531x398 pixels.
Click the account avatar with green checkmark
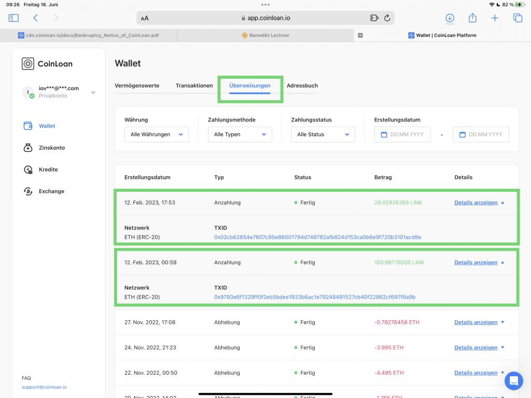pos(28,92)
